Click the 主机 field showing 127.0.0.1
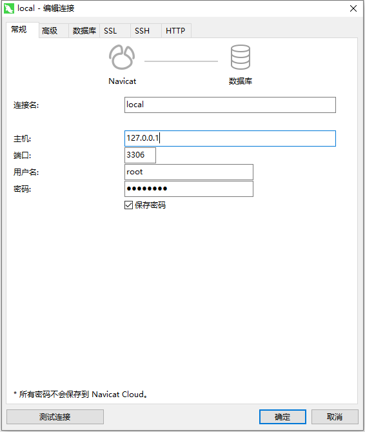365x432 pixels. coord(230,138)
